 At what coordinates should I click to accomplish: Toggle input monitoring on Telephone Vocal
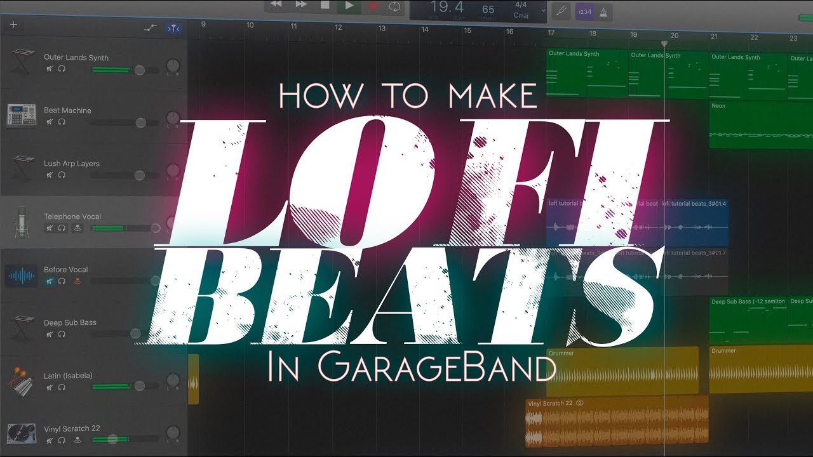click(x=77, y=228)
